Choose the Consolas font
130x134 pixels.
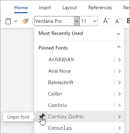click(60, 128)
